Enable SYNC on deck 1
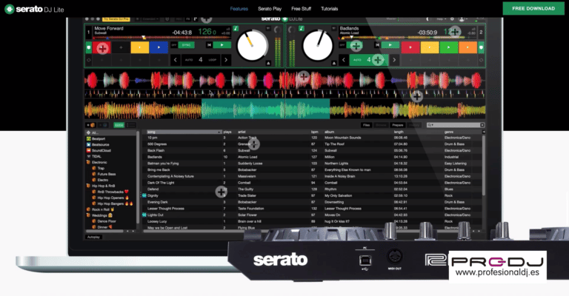 [x=187, y=45]
